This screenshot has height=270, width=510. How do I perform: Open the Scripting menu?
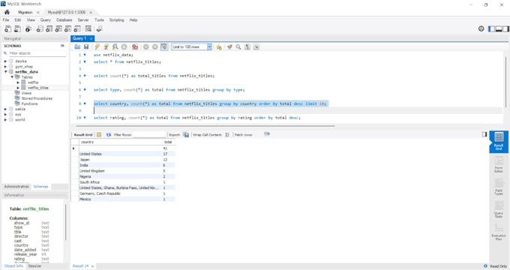coord(116,19)
